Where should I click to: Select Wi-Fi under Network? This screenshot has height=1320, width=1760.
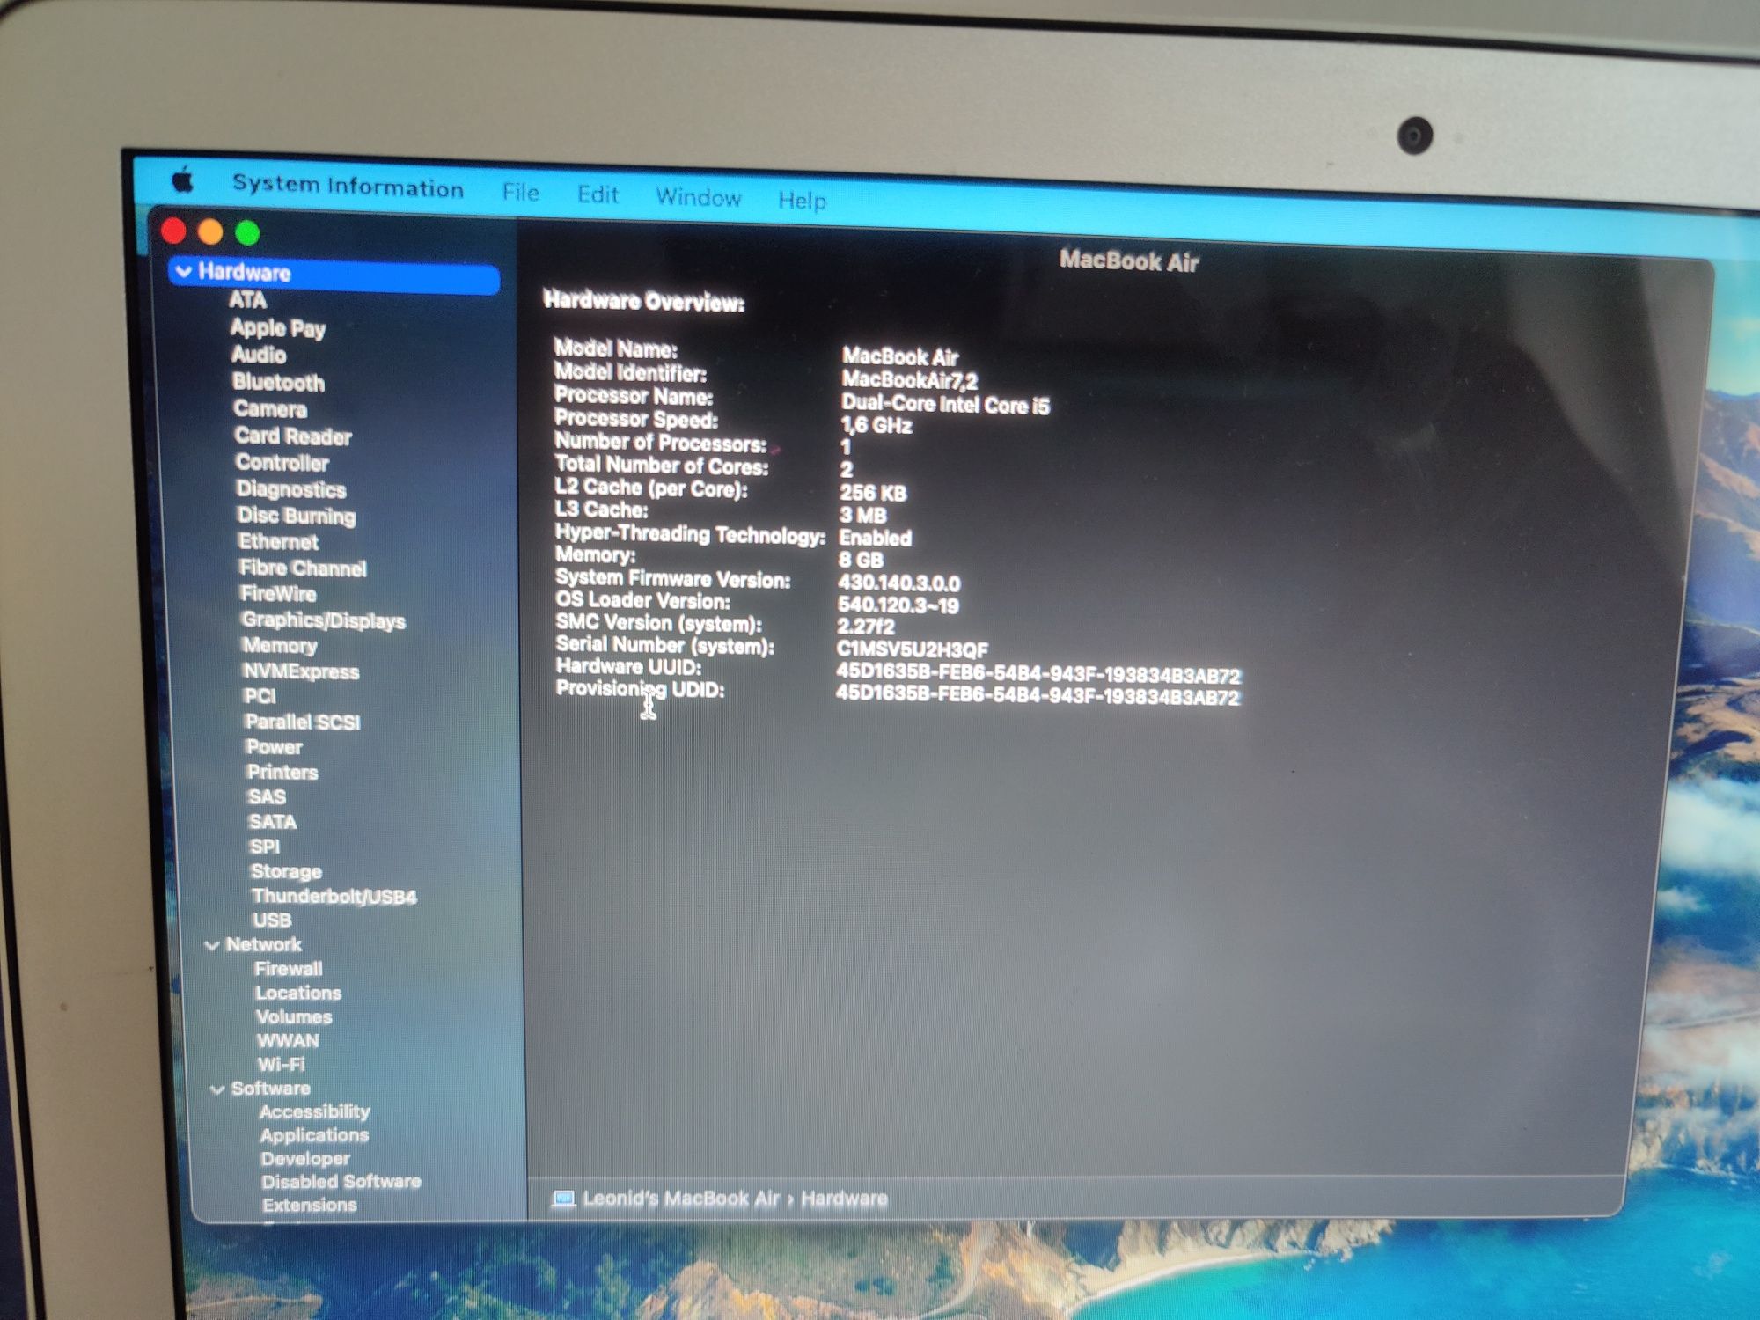click(282, 1064)
